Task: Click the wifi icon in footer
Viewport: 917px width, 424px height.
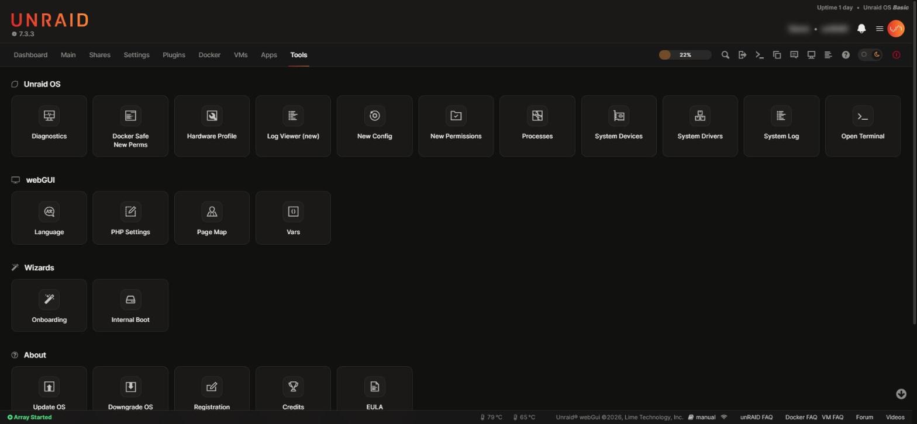Action: click(x=724, y=417)
